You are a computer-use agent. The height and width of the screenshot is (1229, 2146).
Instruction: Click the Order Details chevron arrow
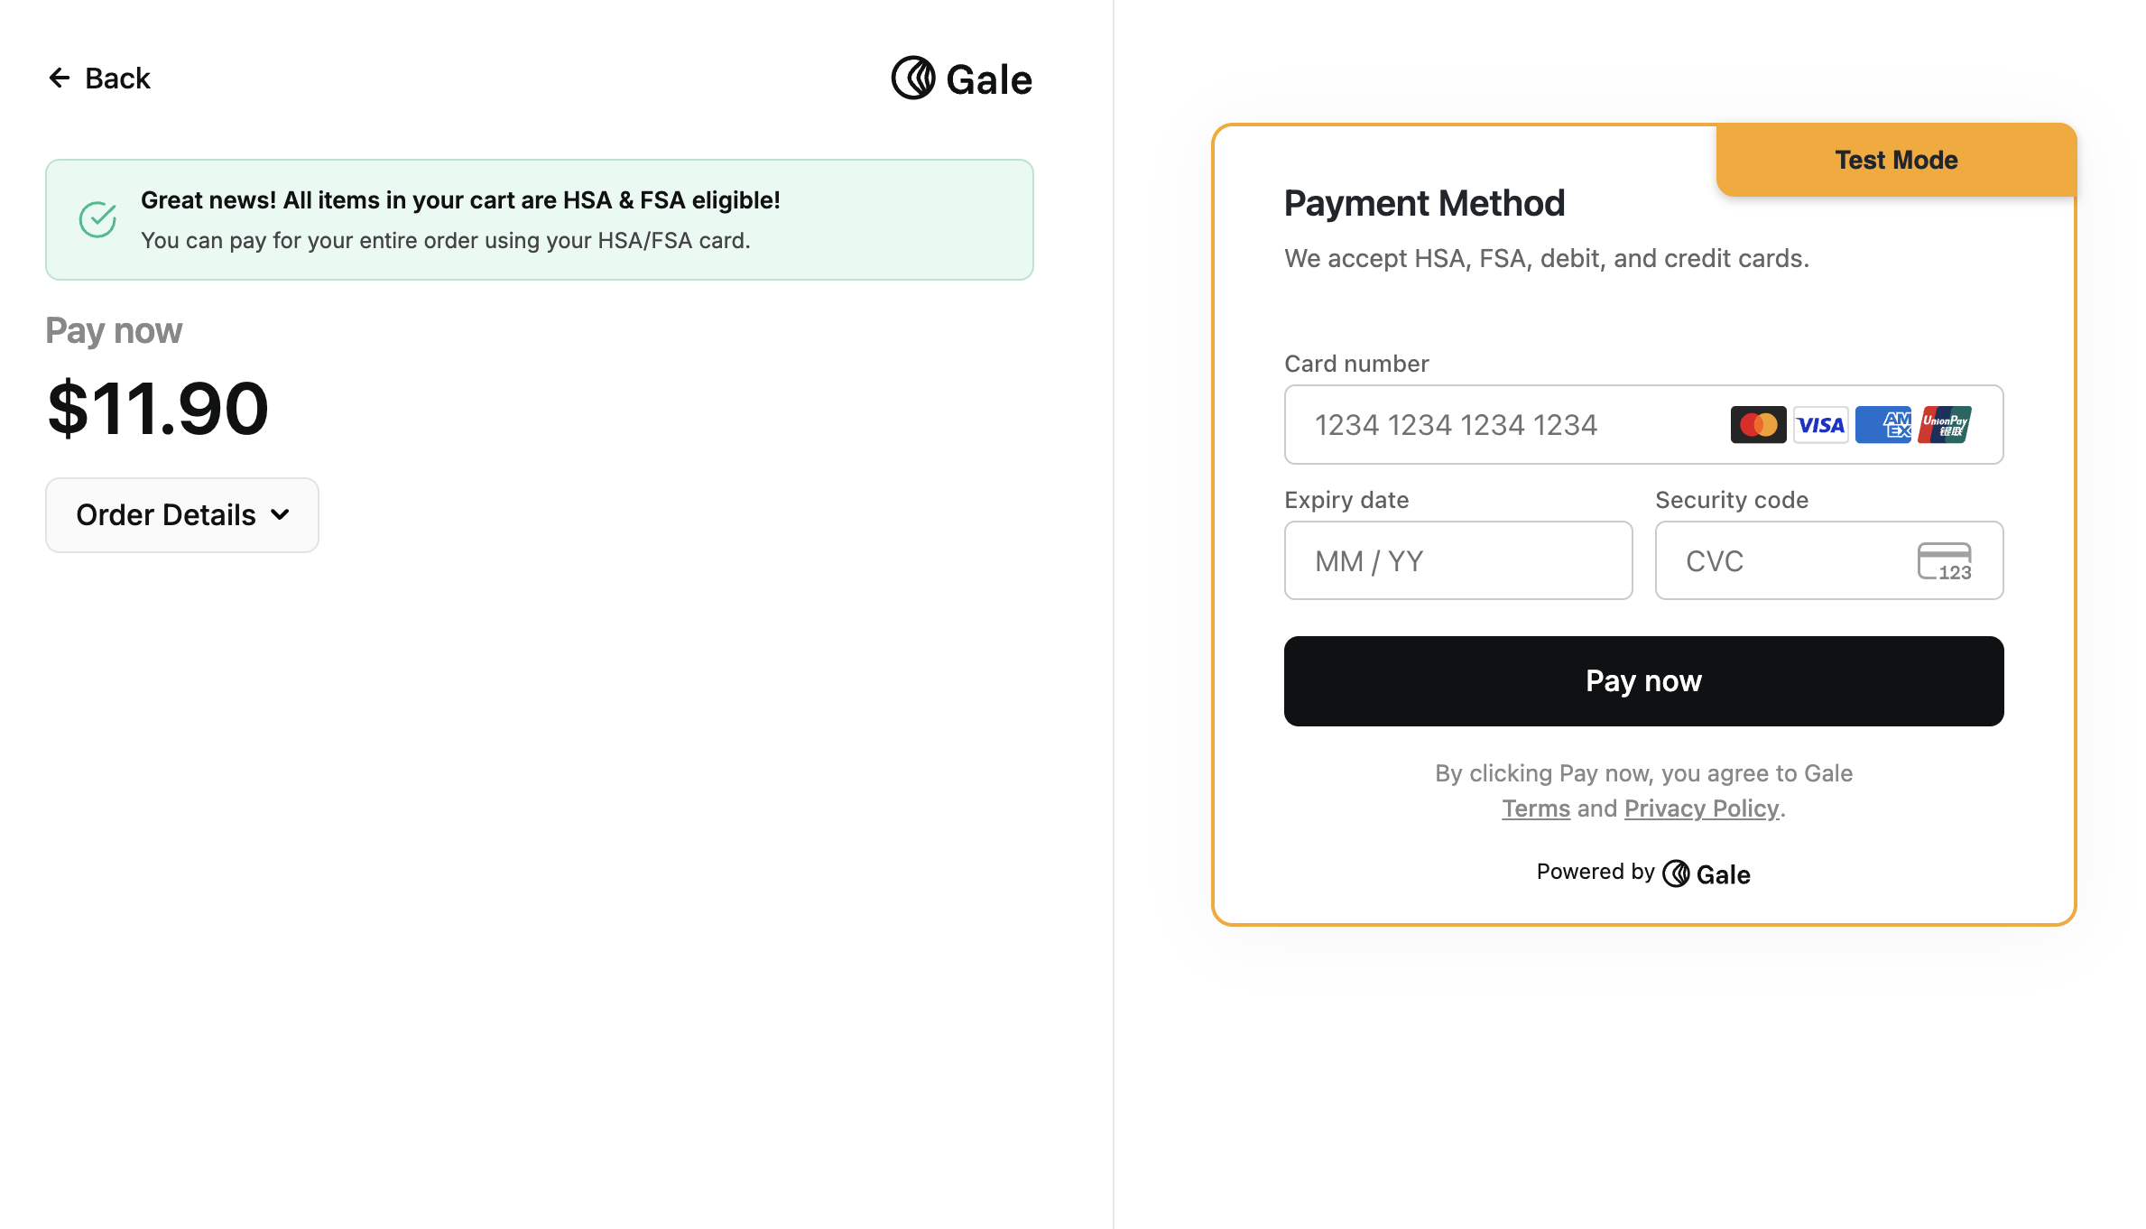(x=281, y=515)
